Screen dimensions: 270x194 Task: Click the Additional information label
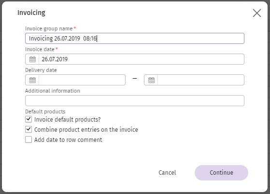[x=53, y=91]
